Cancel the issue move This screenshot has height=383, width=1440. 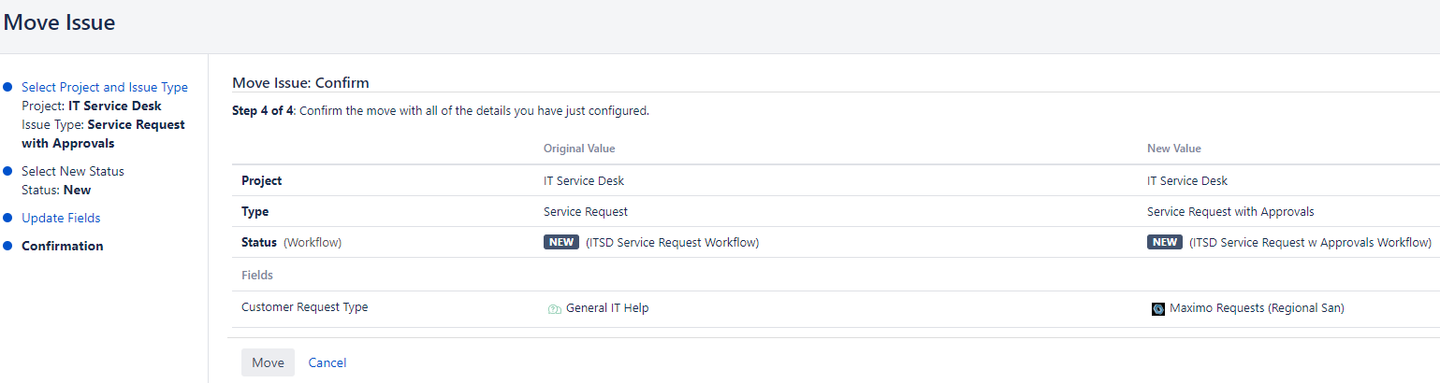coord(327,362)
